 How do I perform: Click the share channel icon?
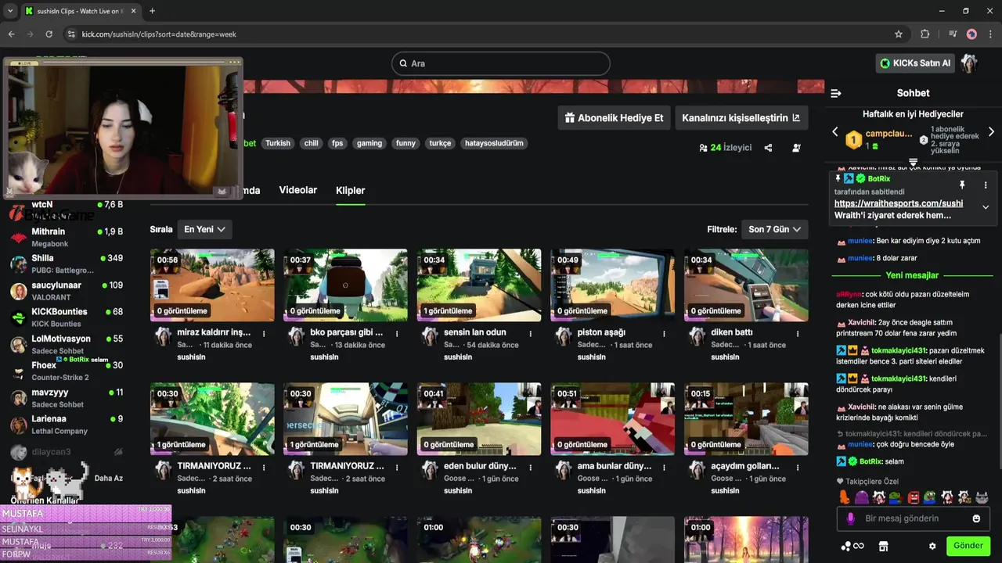(x=768, y=148)
